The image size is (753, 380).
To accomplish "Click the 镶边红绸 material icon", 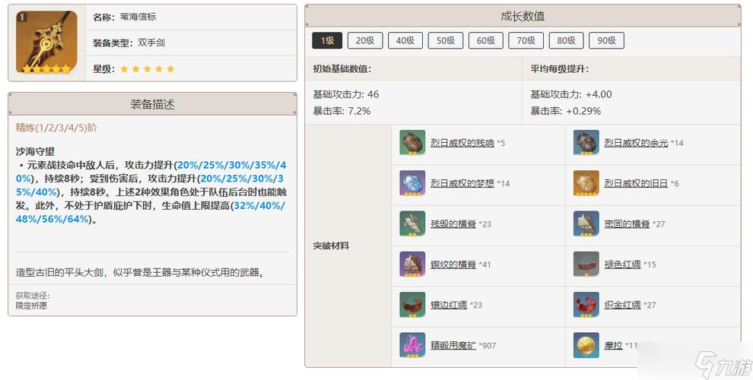I will pyautogui.click(x=412, y=305).
